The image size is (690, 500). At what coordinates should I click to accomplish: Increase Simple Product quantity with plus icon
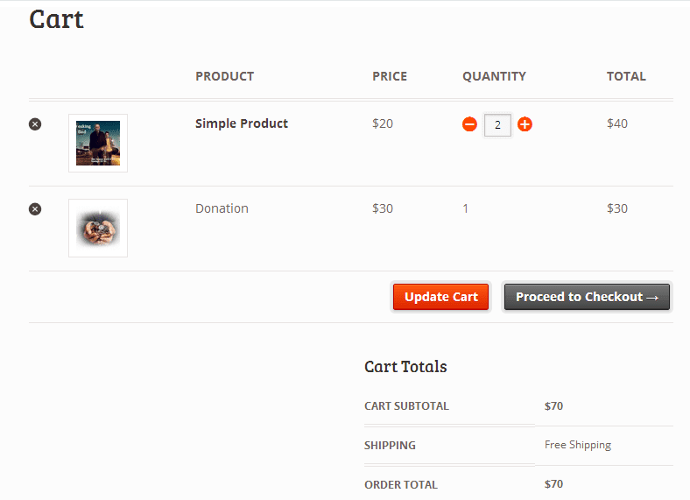click(x=525, y=124)
